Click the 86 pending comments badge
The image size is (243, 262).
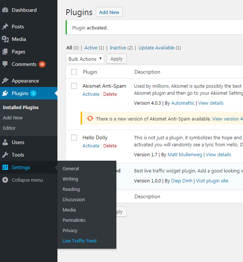(x=42, y=64)
